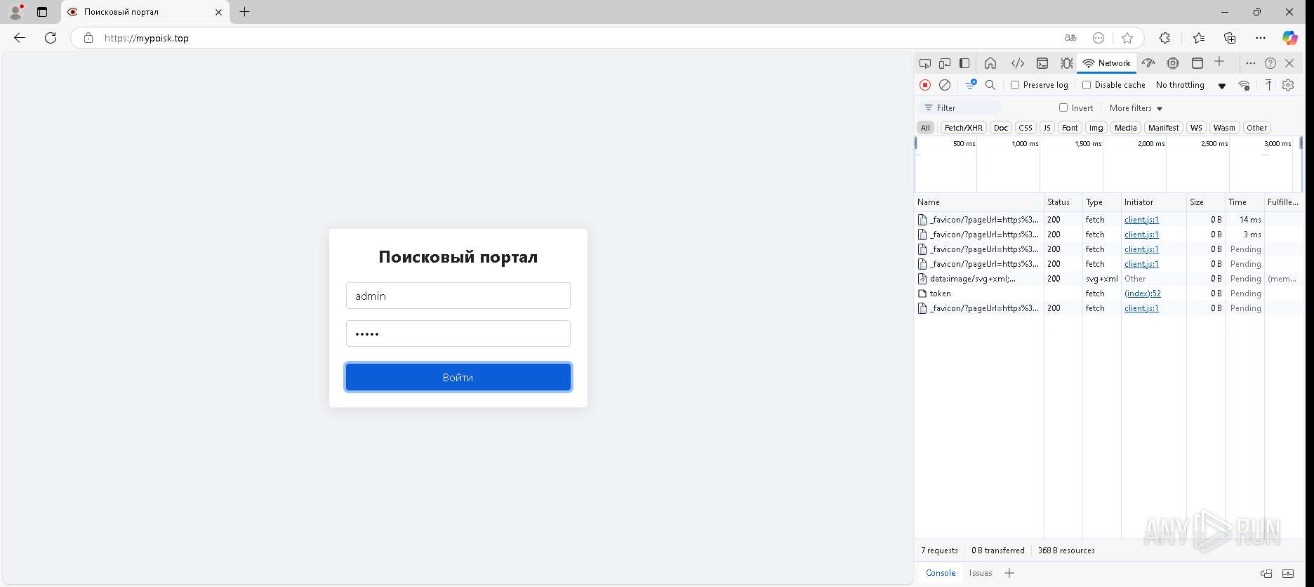Filter requests by Fetch/XHR type

(x=964, y=128)
